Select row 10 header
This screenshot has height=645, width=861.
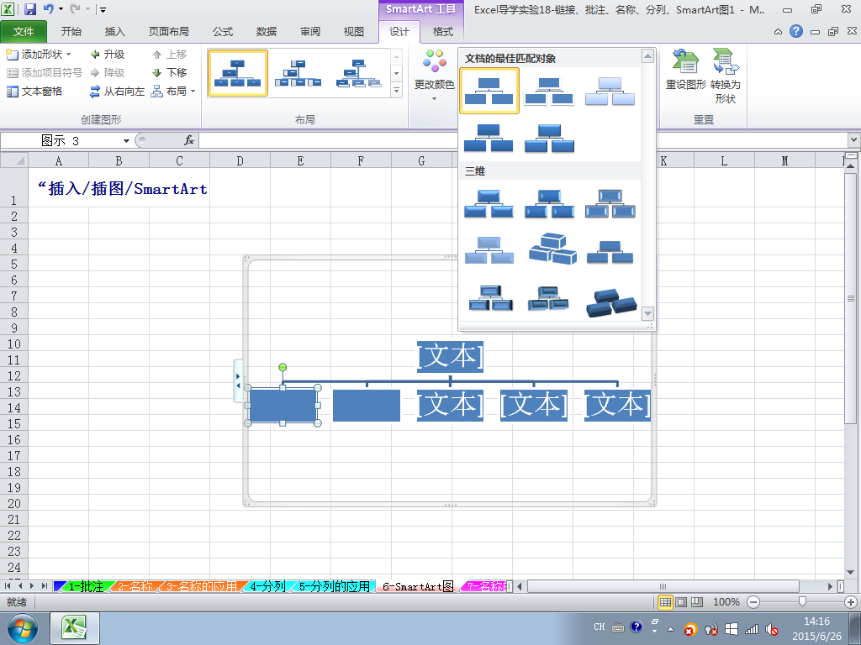tap(13, 343)
